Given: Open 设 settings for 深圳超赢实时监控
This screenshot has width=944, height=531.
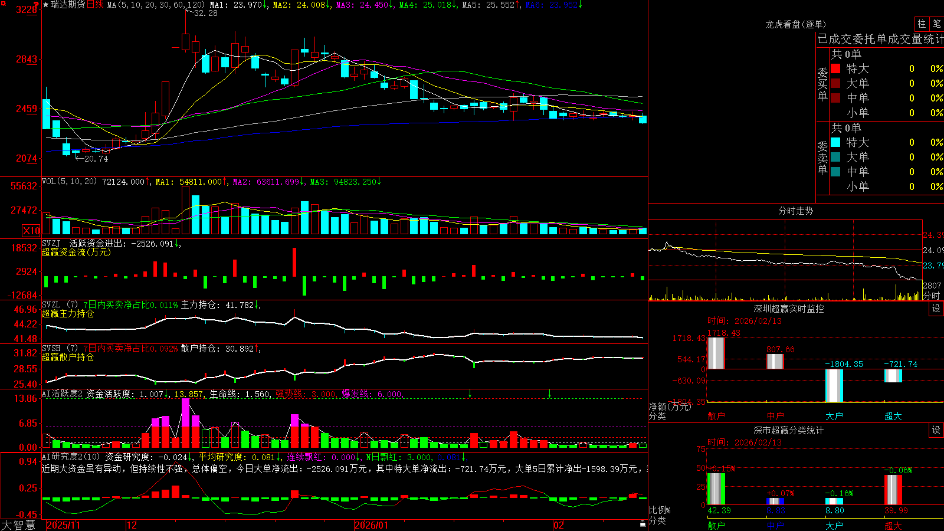Looking at the screenshot, I should pos(936,309).
